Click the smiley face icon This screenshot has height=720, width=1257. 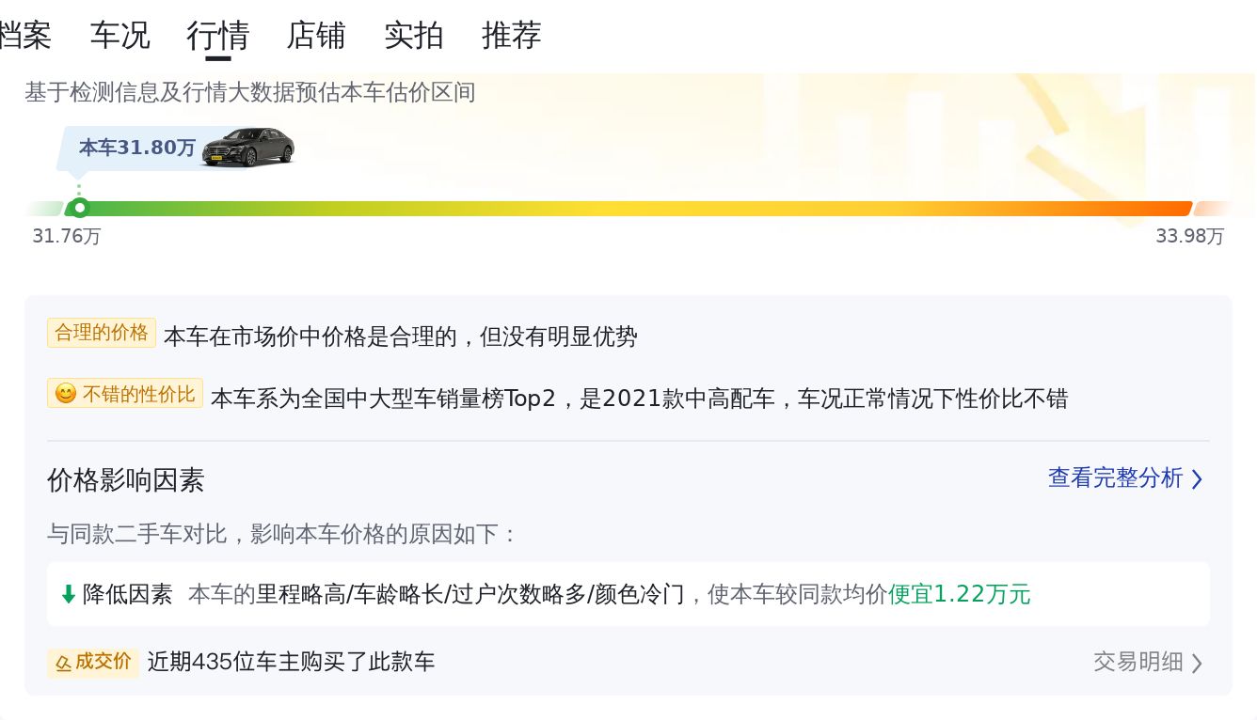coord(65,394)
